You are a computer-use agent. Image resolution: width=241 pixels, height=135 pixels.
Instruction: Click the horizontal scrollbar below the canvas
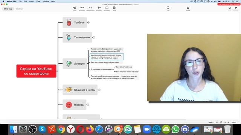[137, 120]
